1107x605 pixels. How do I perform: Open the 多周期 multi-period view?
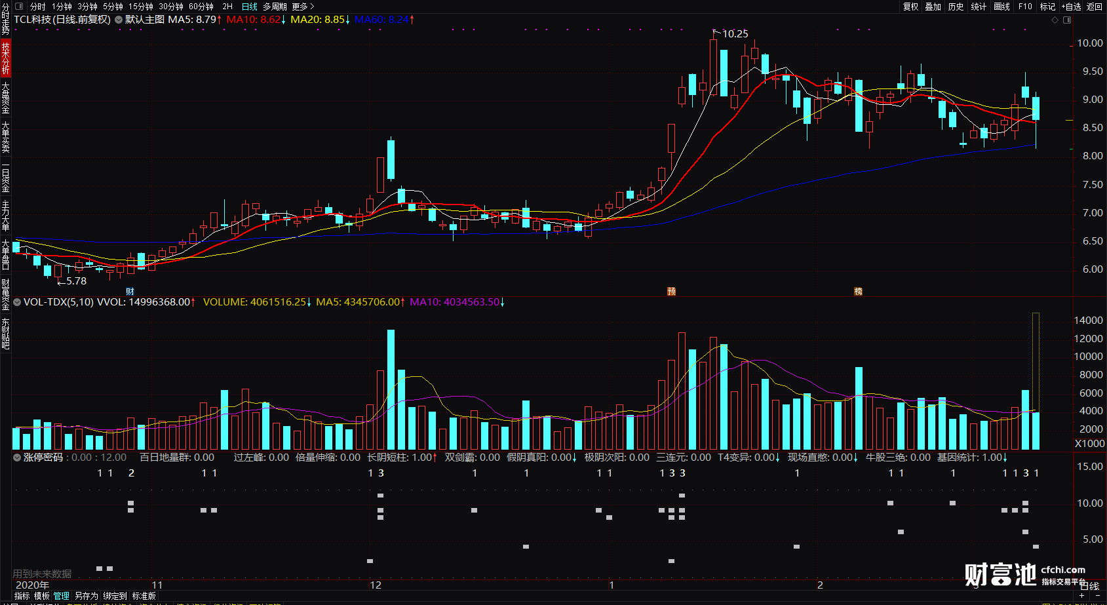coord(275,7)
